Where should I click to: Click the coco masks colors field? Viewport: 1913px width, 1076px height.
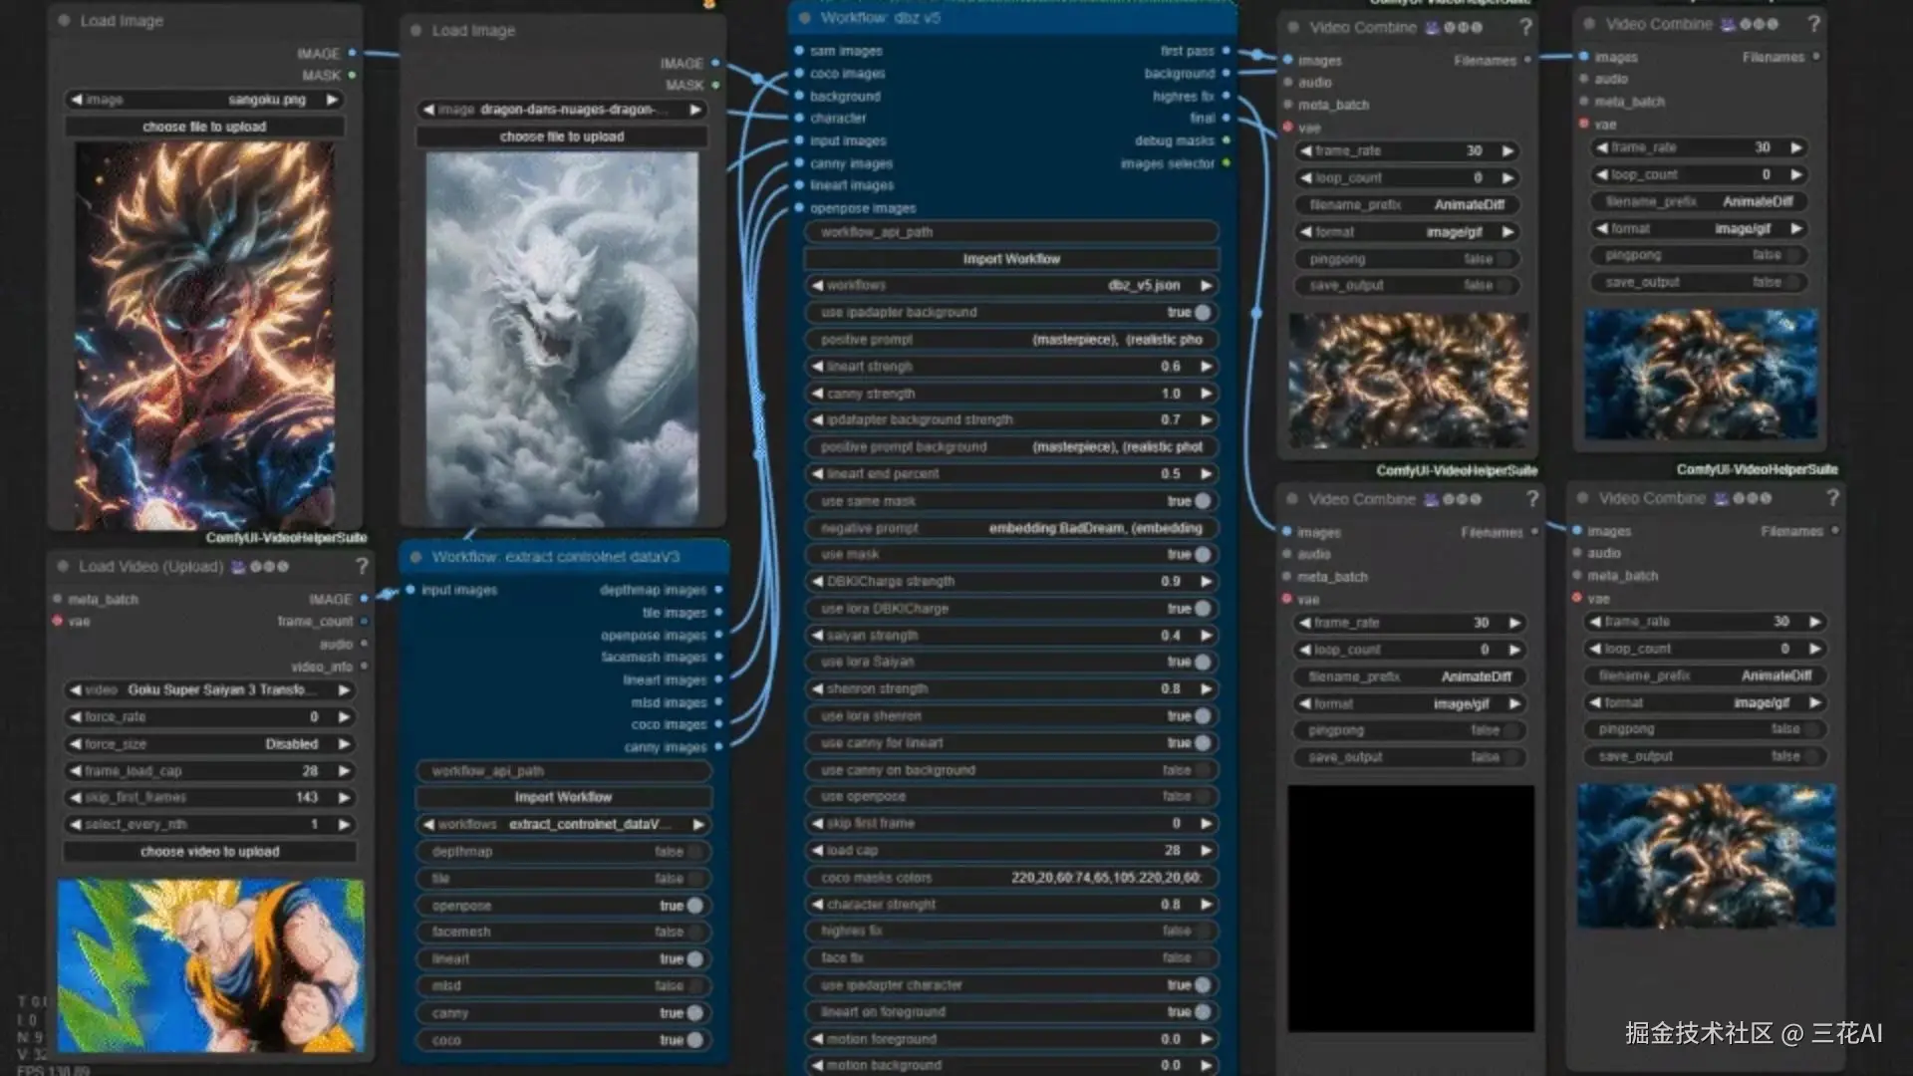point(1011,878)
